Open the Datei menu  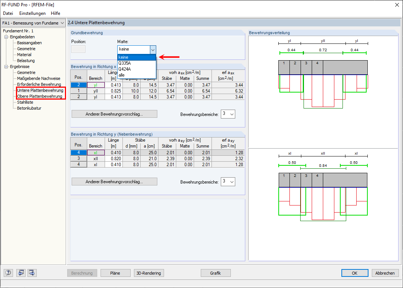tap(8, 13)
